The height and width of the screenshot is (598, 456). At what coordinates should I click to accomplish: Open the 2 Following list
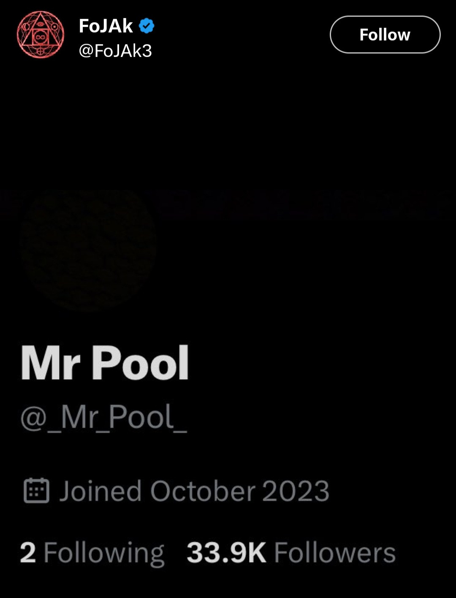click(x=92, y=553)
